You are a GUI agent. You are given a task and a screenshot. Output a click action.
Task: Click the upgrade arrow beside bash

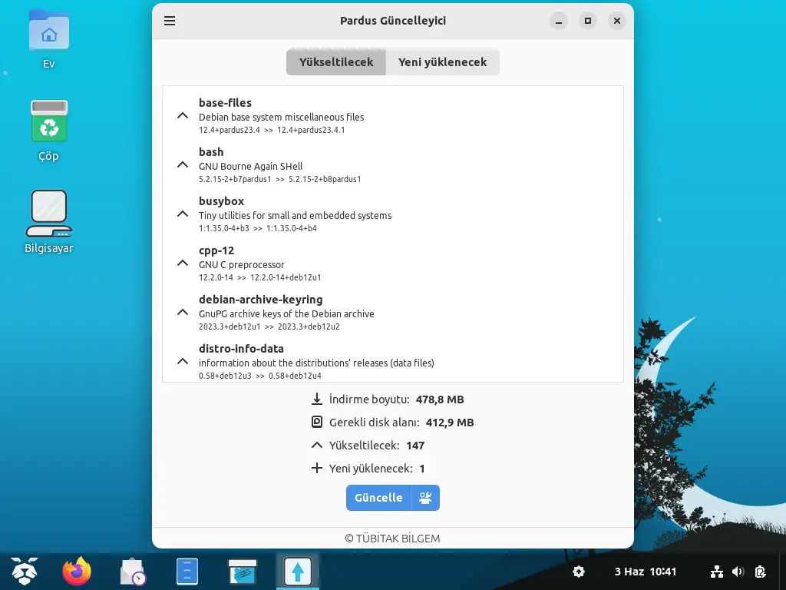(x=183, y=165)
